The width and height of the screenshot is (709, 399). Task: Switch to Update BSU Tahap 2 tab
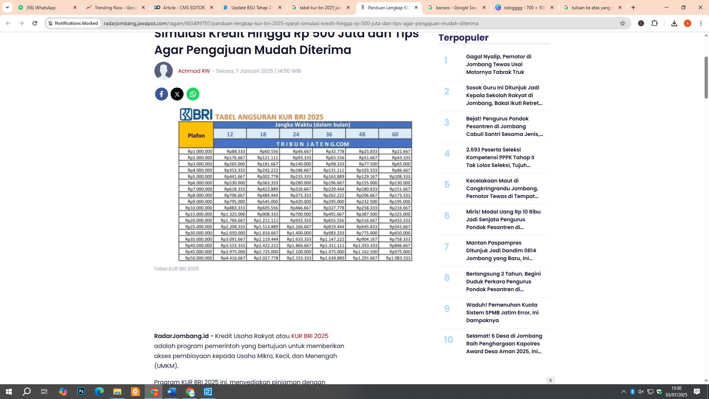[252, 7]
